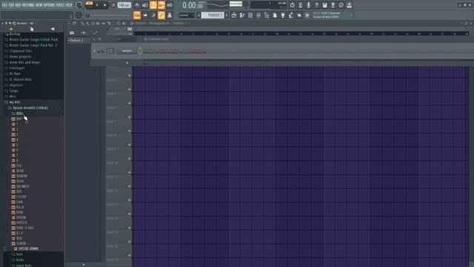This screenshot has height=267, width=474.
Task: Open the pattern selector 'Pattern 1'
Action: pos(213,15)
